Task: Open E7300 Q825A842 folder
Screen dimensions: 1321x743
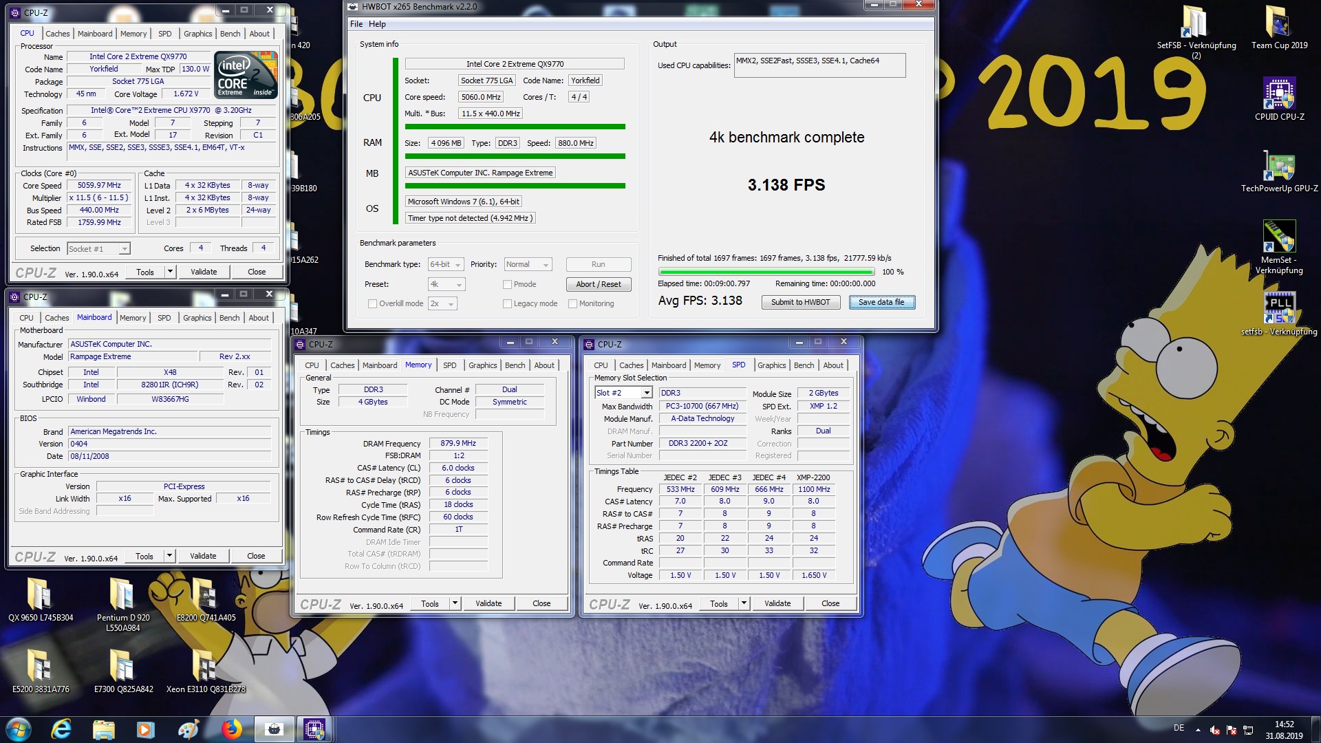Action: 123,671
